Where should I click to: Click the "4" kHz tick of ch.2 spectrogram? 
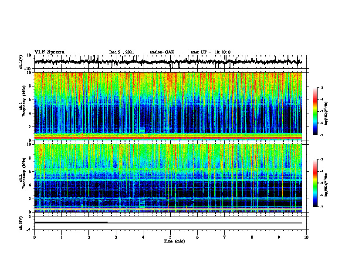point(30,185)
